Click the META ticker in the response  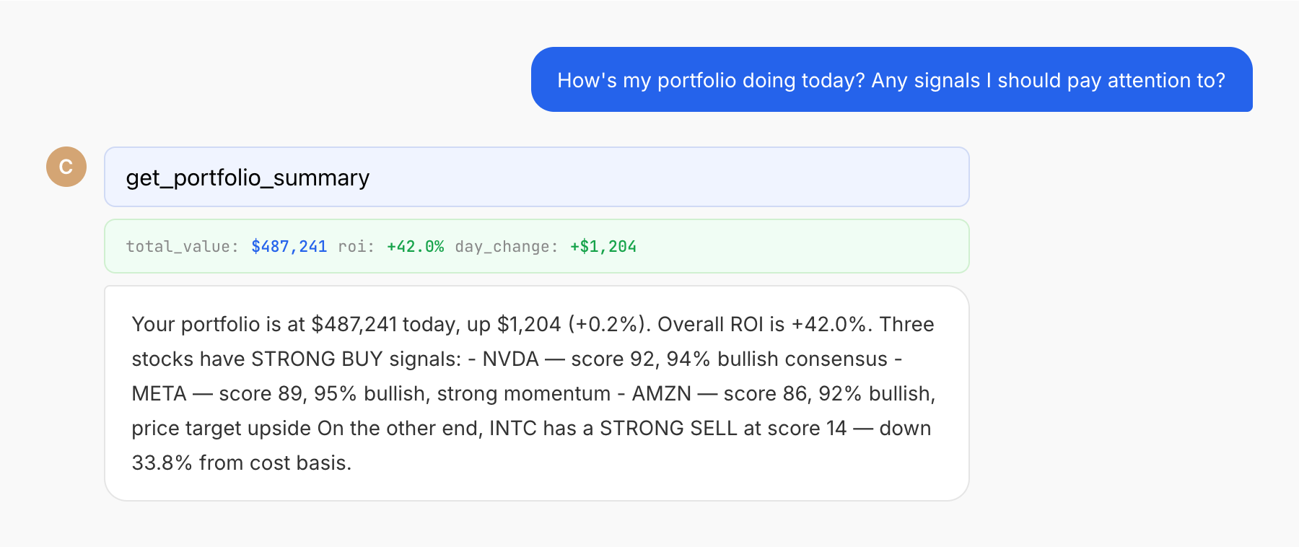[x=159, y=394]
